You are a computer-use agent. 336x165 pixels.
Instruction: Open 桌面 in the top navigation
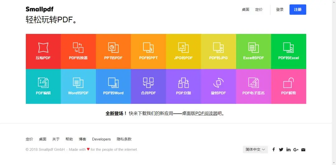coord(245,10)
